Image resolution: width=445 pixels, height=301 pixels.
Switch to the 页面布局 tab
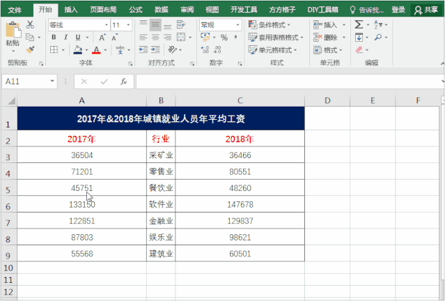pyautogui.click(x=103, y=10)
